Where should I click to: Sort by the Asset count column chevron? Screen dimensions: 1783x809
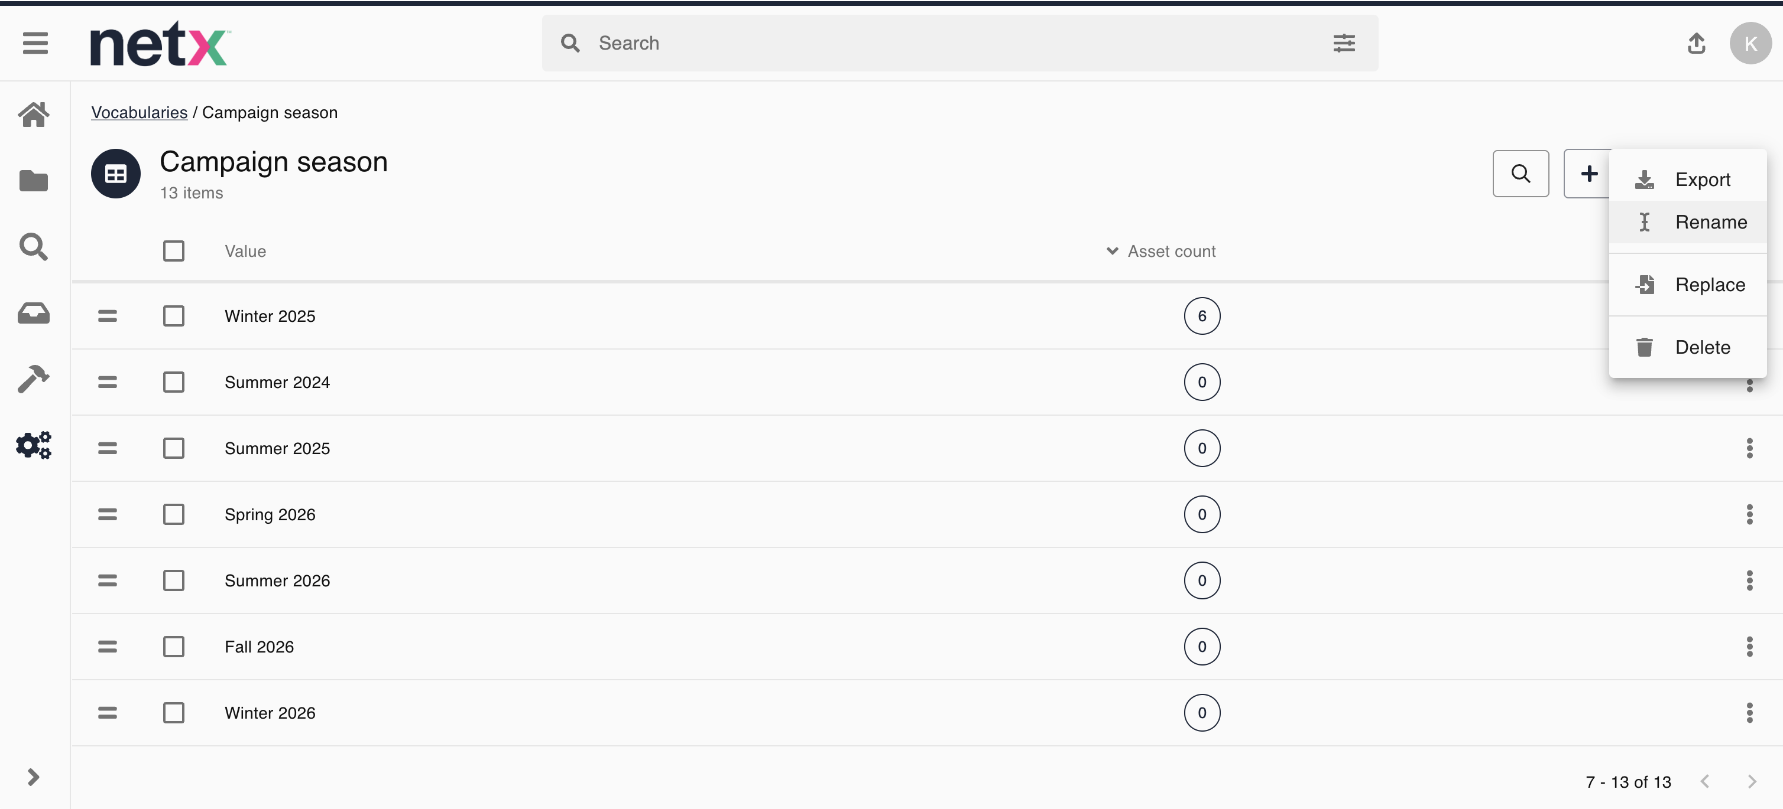click(x=1111, y=251)
